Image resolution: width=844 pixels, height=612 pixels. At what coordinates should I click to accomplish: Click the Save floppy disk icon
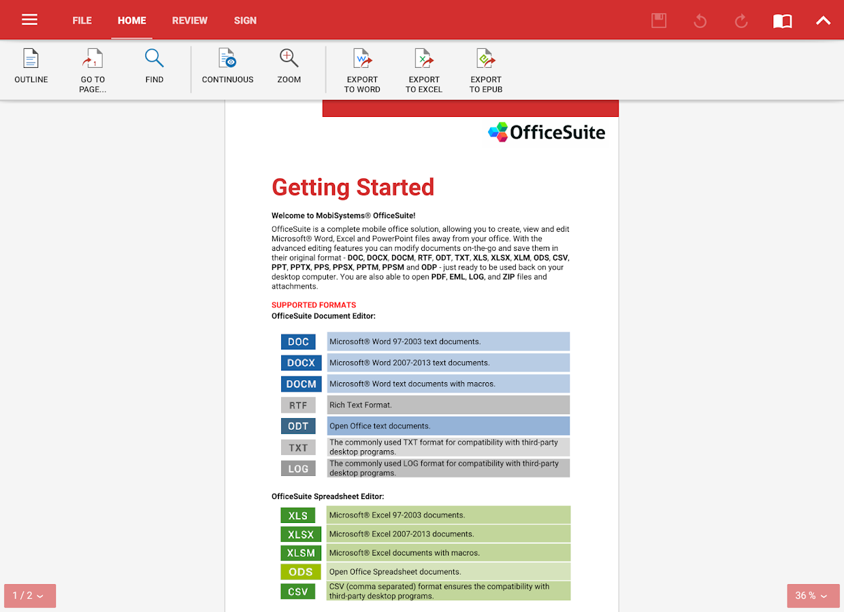pyautogui.click(x=658, y=20)
